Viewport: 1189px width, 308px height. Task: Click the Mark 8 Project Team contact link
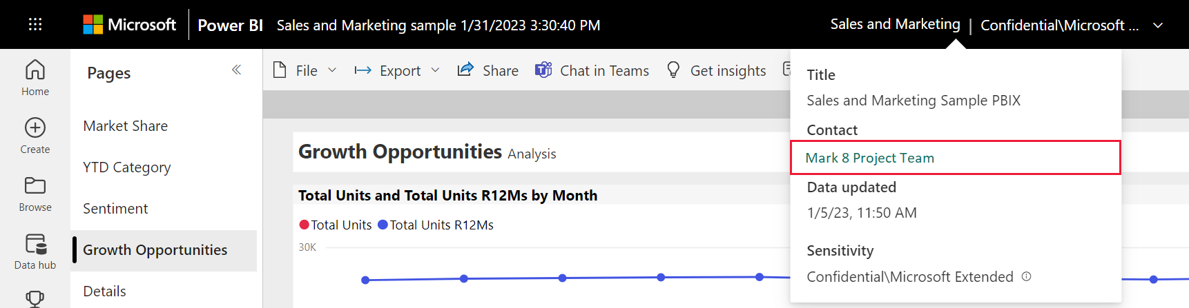[x=869, y=158]
